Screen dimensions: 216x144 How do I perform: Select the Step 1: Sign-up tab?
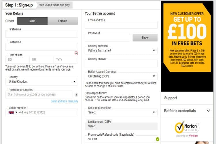tap(19, 5)
